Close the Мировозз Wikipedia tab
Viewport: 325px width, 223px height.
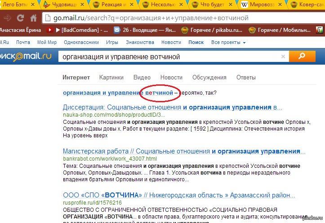click(280, 4)
